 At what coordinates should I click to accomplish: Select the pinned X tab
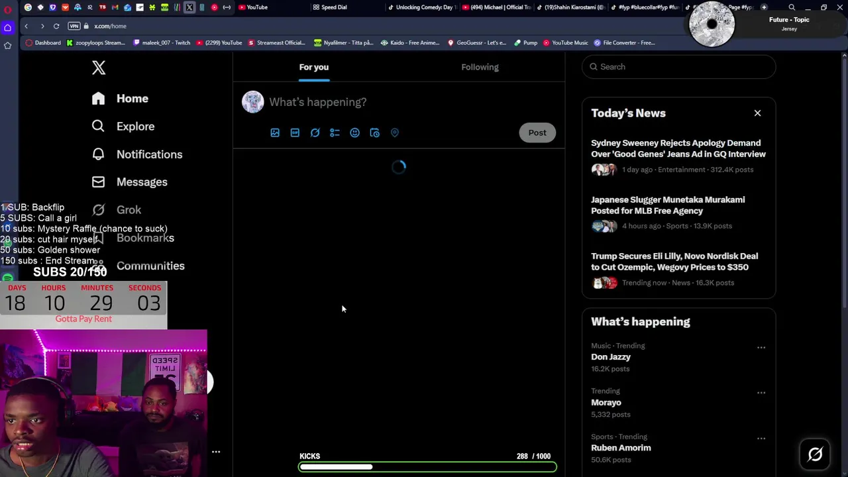[x=189, y=7]
